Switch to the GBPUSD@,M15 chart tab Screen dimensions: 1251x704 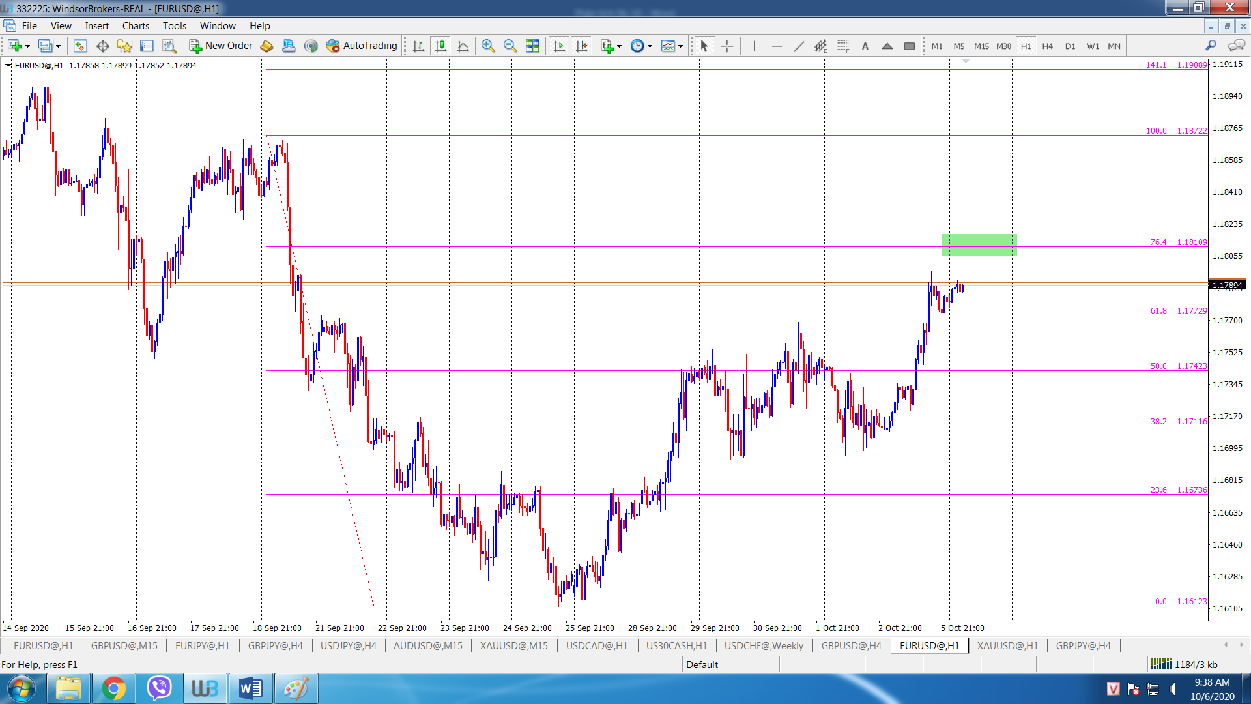124,645
